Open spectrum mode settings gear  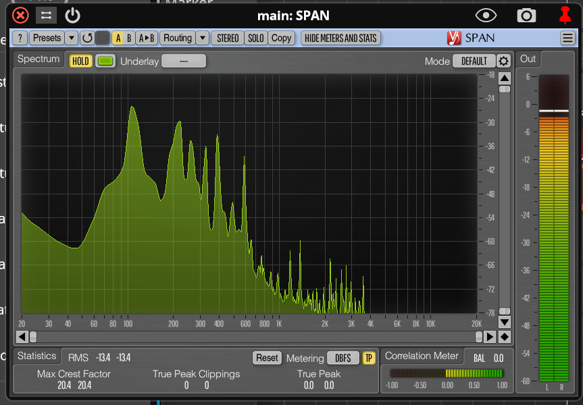(x=503, y=61)
